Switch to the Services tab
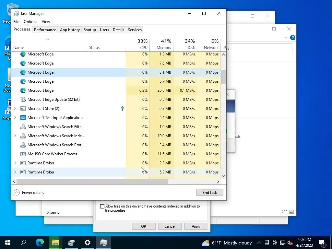The width and height of the screenshot is (332, 249). click(135, 30)
